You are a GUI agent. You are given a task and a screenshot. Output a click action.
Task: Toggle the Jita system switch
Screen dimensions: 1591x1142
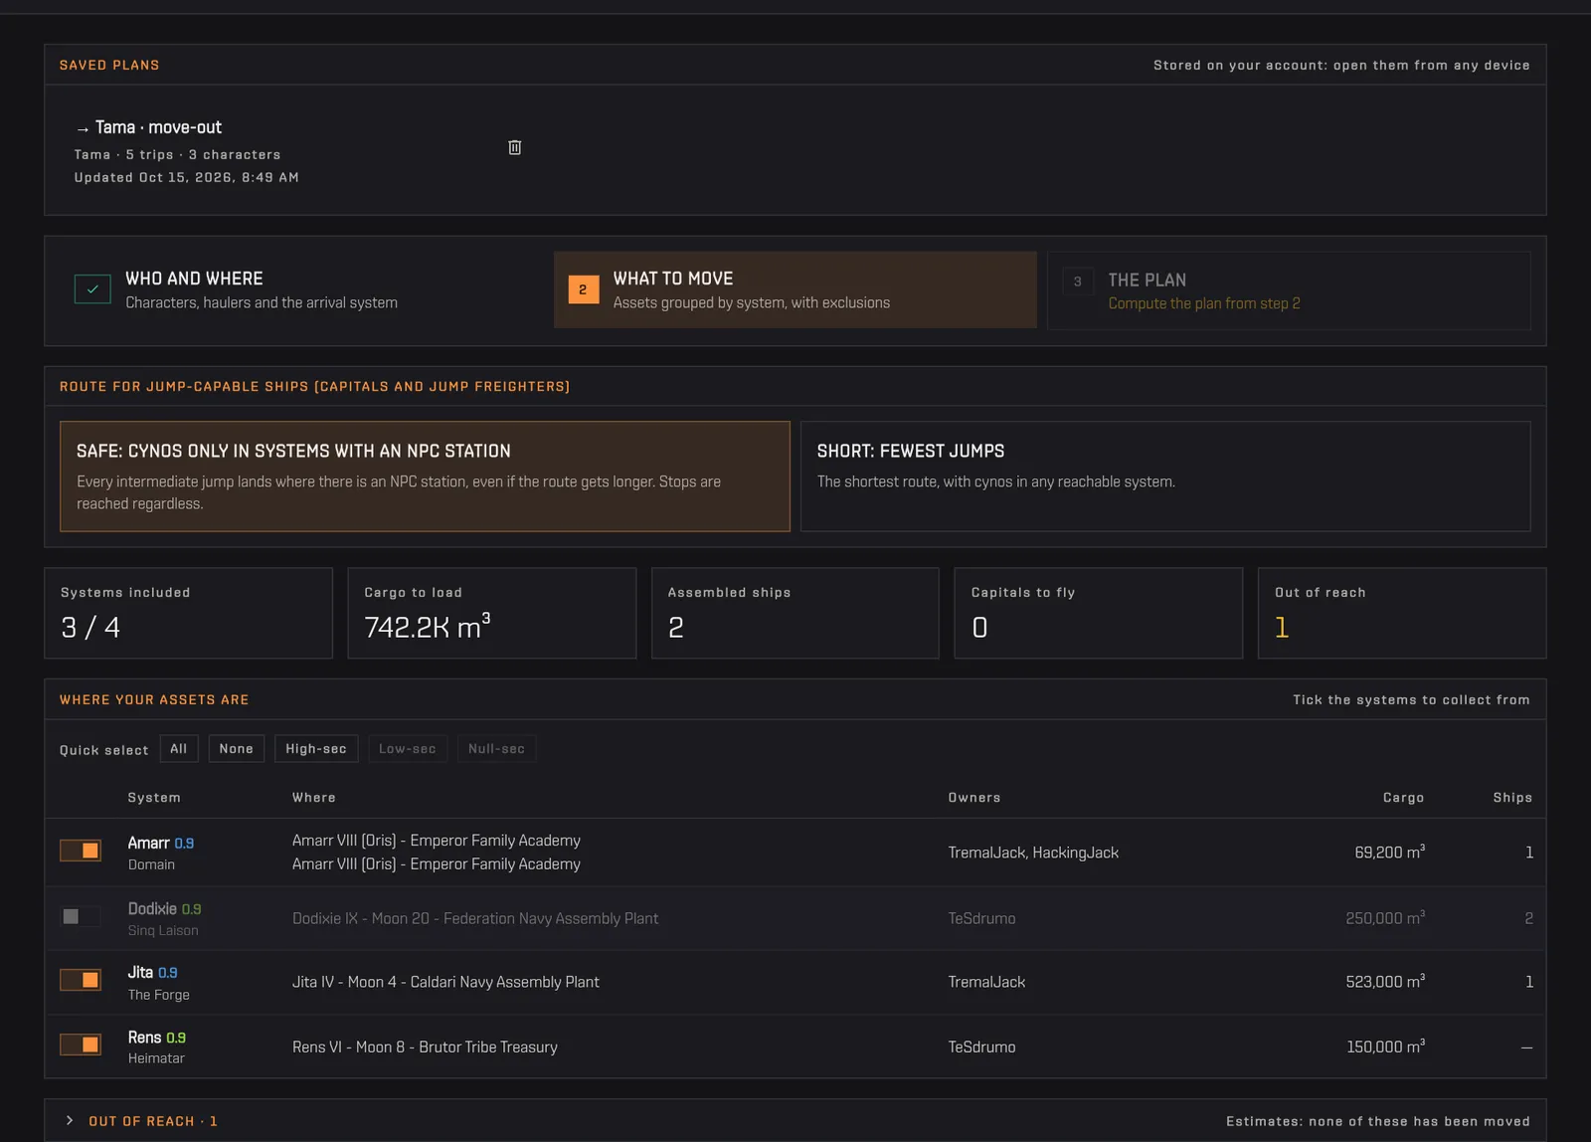(x=81, y=980)
